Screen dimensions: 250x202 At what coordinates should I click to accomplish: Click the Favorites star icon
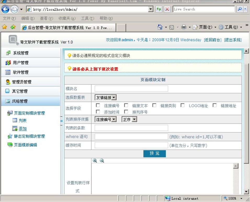tap(4, 27)
